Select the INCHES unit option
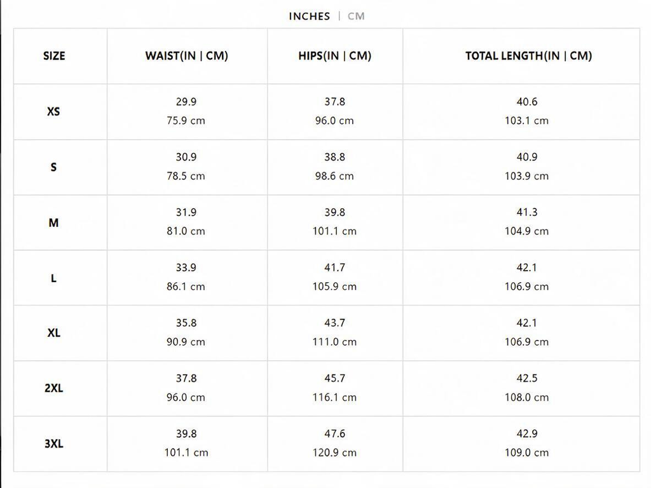Viewport: 651px width, 488px height. [310, 16]
